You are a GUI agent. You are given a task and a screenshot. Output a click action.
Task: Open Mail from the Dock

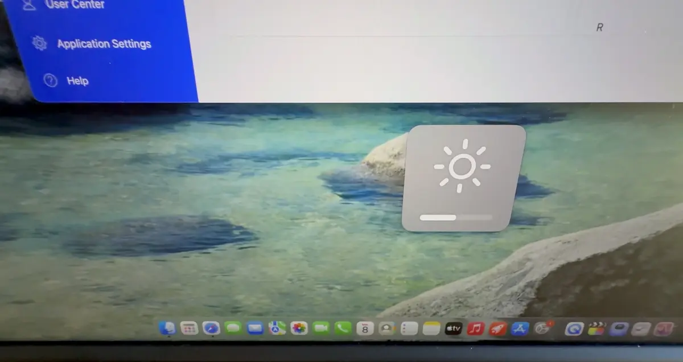[255, 328]
